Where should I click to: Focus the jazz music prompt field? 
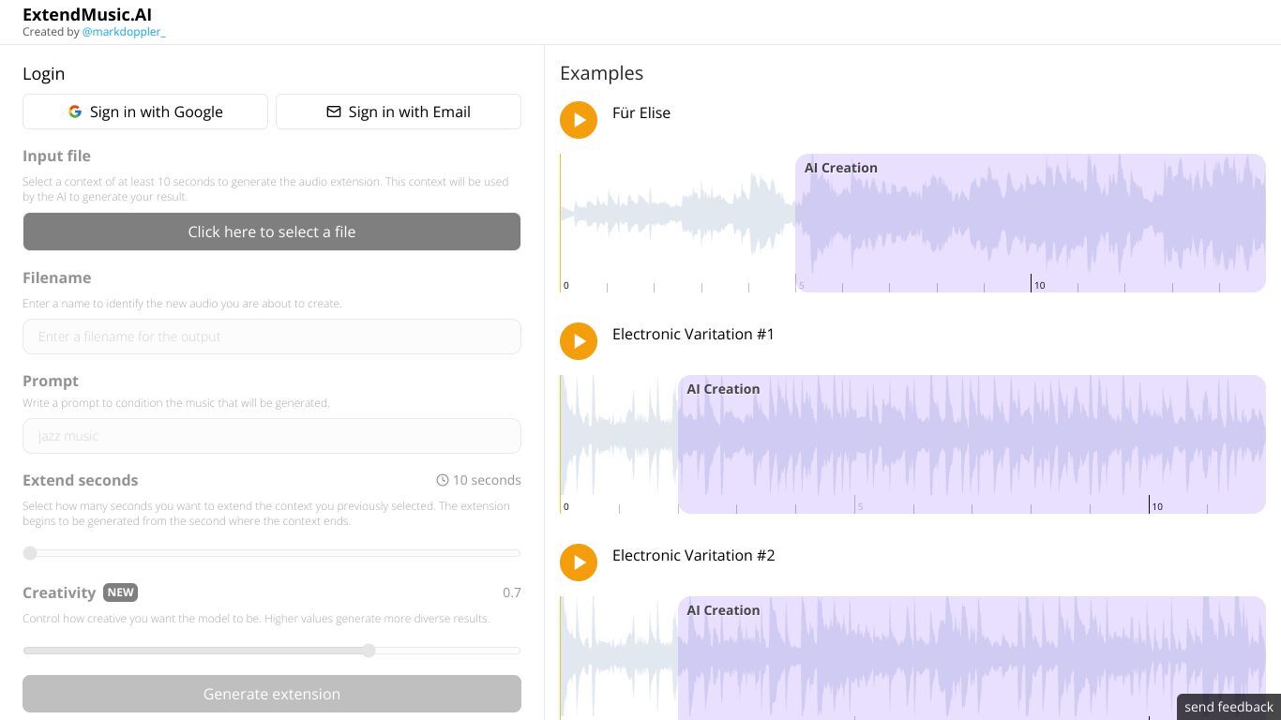coord(272,436)
